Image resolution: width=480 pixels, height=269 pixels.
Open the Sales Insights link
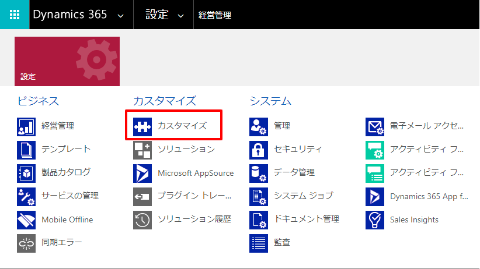[x=414, y=220]
